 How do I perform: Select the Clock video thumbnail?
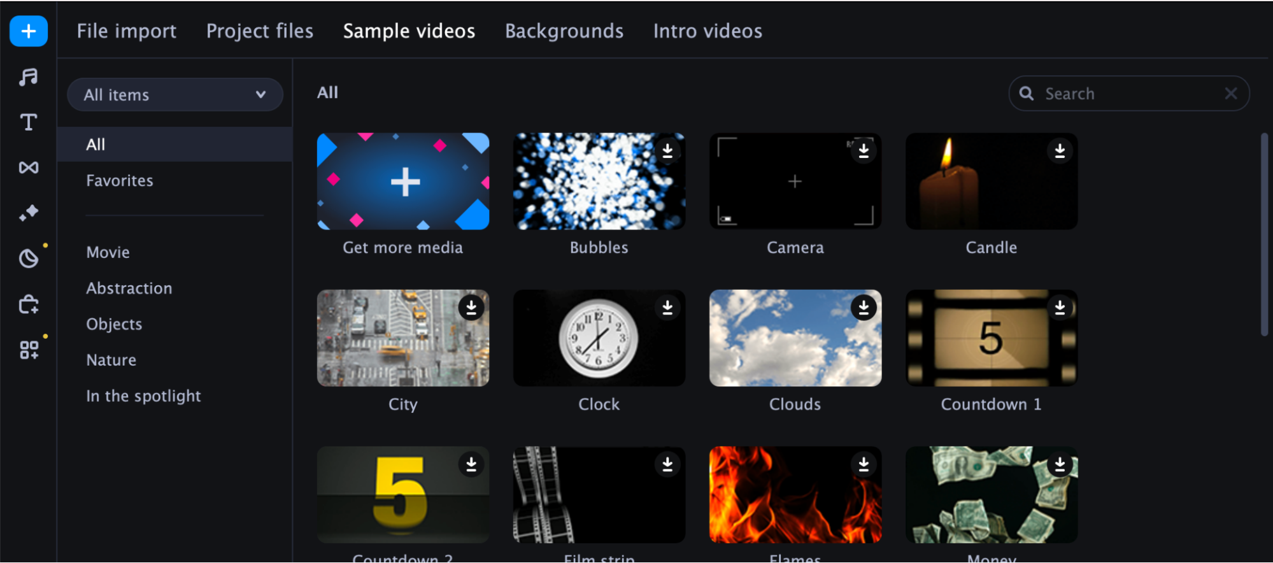click(x=599, y=338)
